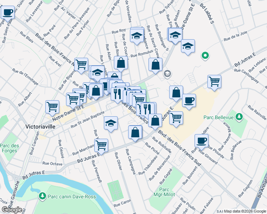Select the Rue de la Joie street label

(x=235, y=36)
